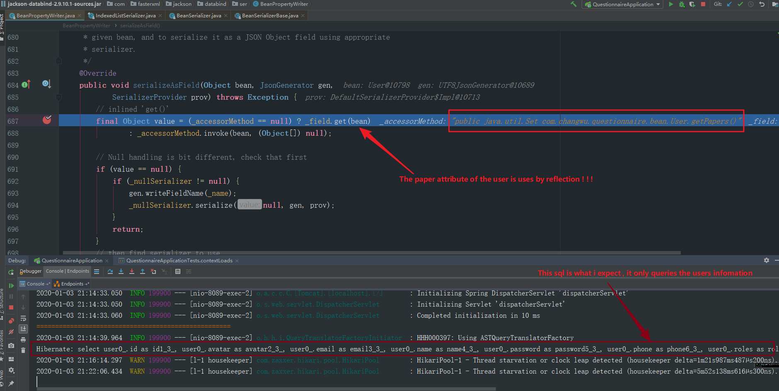
Task: Click the green Run button in top toolbar
Action: click(671, 4)
